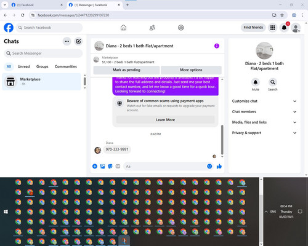Screen dimensions: 308x246
Task: Click the 970-333-9991 message bubble
Action: pos(117,149)
